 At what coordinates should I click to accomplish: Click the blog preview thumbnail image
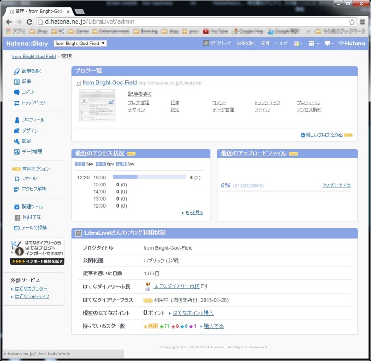pos(97,106)
